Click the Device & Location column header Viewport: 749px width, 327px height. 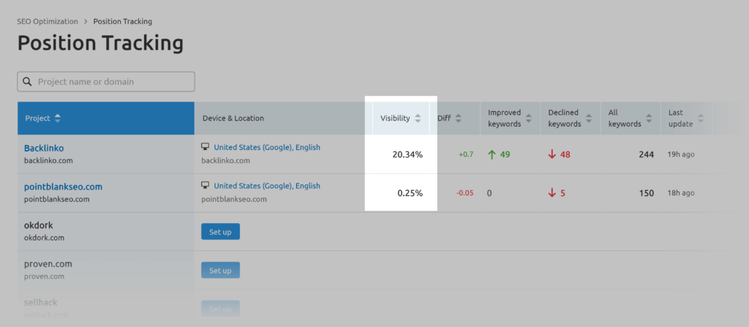click(233, 119)
